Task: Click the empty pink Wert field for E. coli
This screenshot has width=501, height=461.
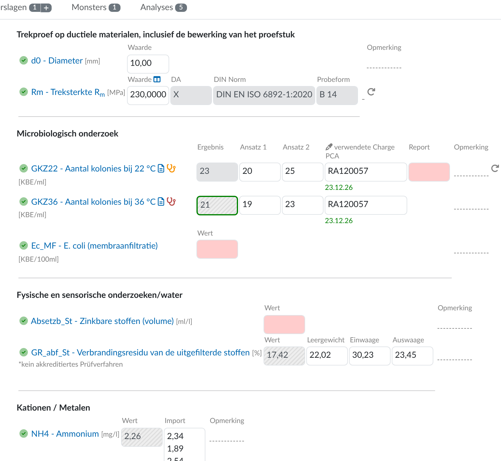Action: pyautogui.click(x=217, y=249)
